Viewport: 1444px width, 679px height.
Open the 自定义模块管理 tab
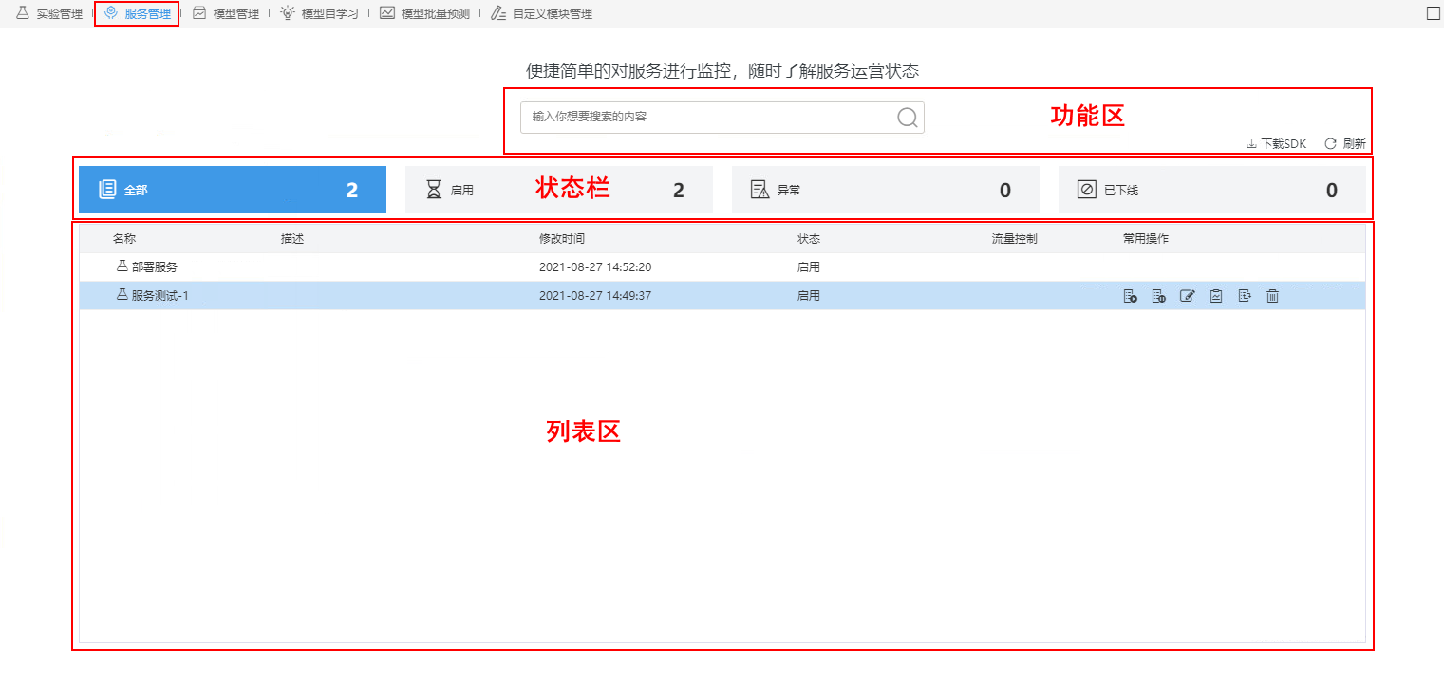coord(541,14)
